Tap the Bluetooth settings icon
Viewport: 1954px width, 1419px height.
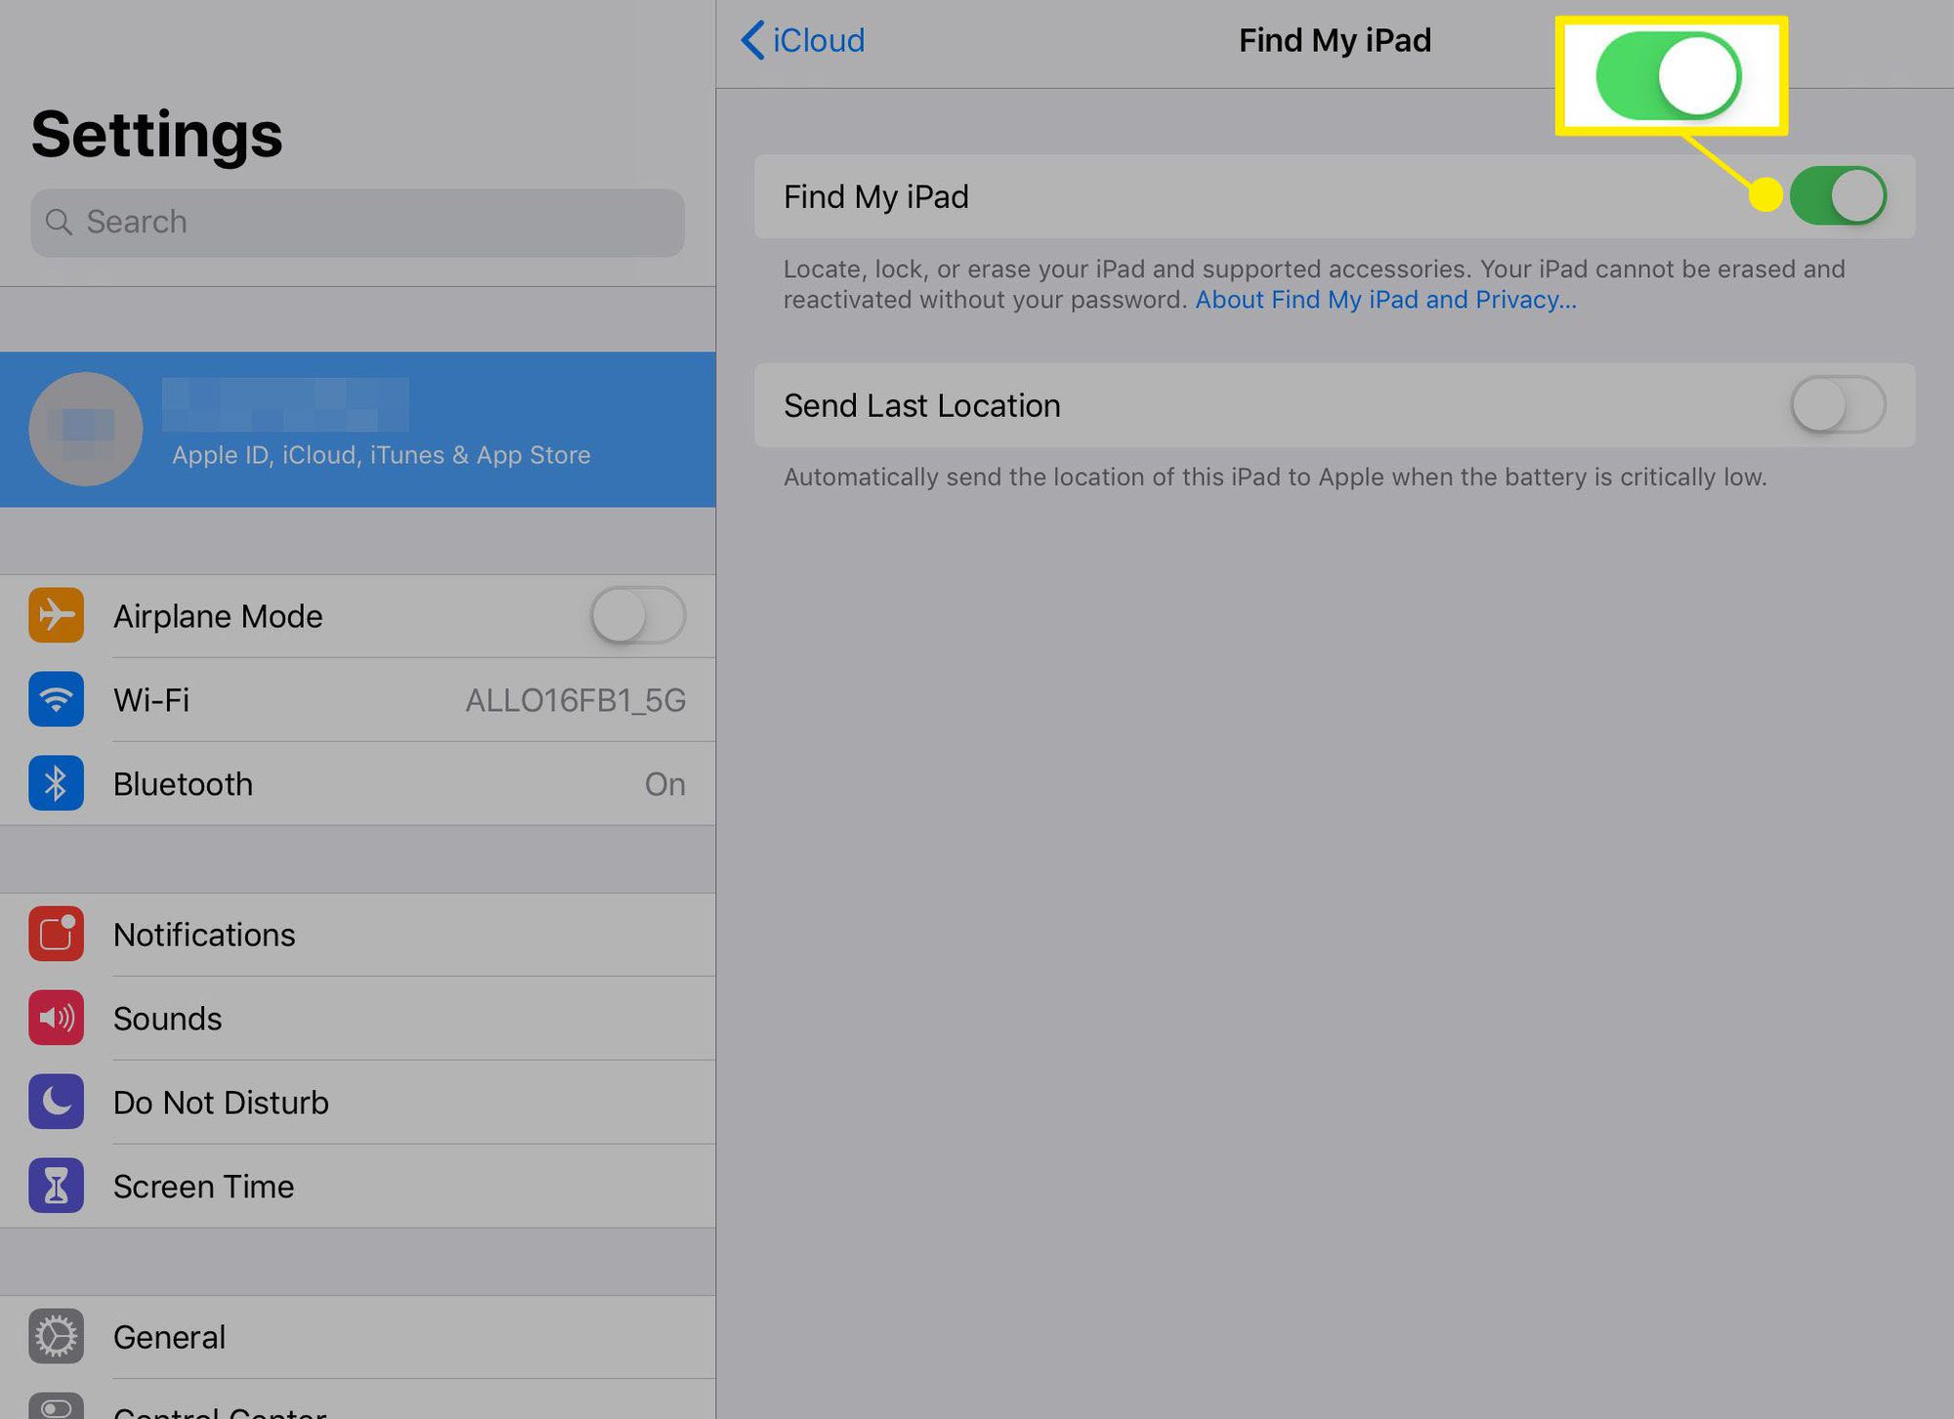tap(53, 780)
